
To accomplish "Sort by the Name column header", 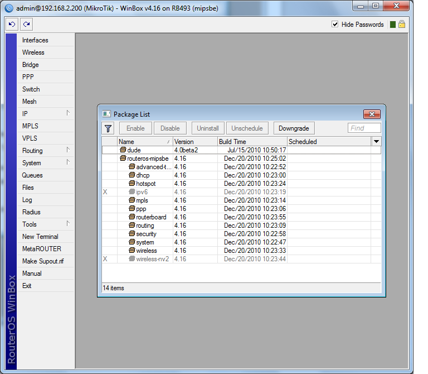I will 145,142.
